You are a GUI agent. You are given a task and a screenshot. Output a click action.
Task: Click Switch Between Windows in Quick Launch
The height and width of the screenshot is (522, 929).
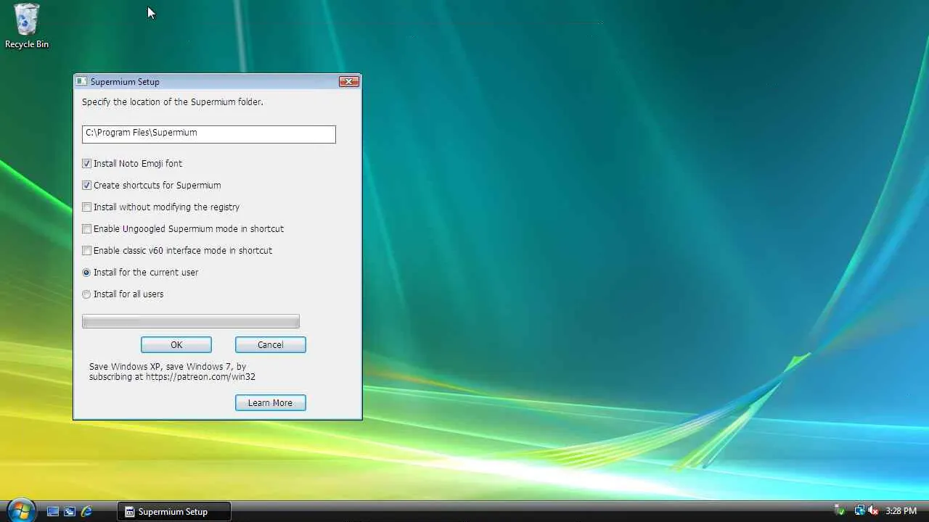pyautogui.click(x=70, y=511)
